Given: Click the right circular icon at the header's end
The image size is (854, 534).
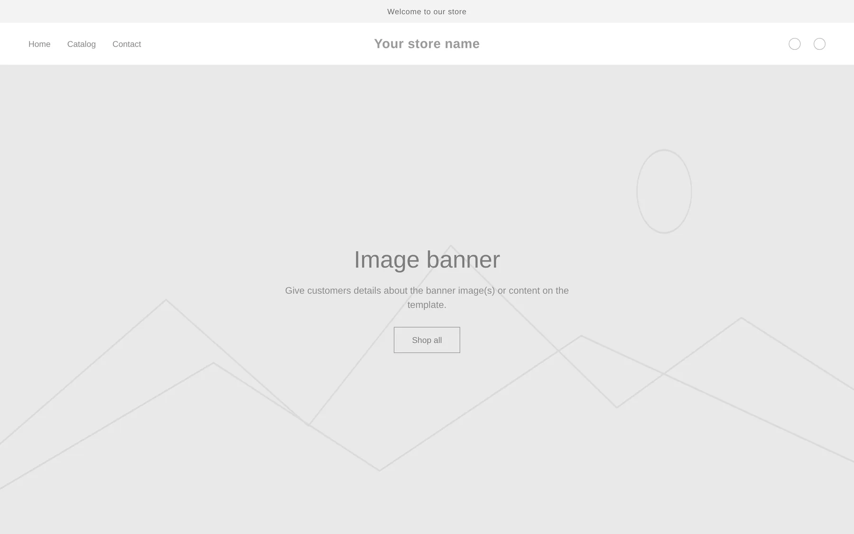Looking at the screenshot, I should point(819,44).
